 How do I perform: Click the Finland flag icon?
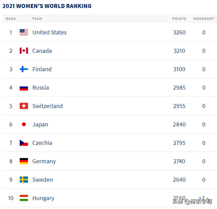click(24, 69)
